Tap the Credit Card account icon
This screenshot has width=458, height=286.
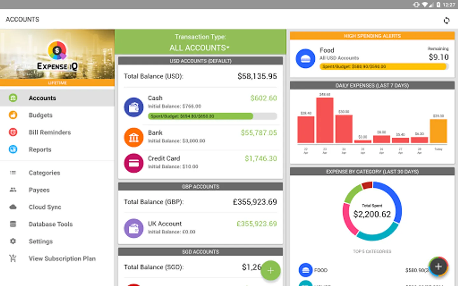tap(134, 163)
